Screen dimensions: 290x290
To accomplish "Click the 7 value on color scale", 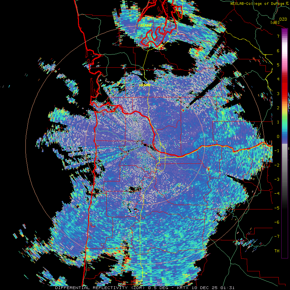I will click(278, 36).
